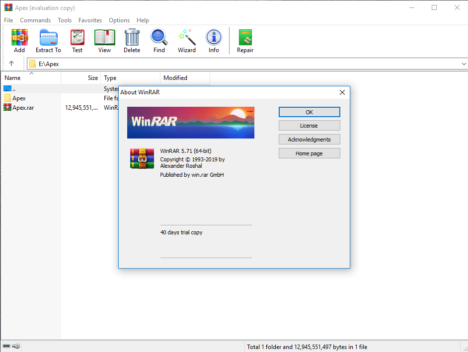Click the Home page button
468x352 pixels.
(309, 153)
